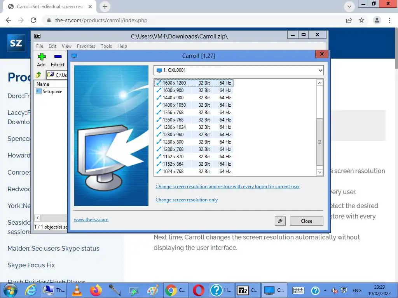Click the wrench settings button in Carroll
The height and width of the screenshot is (298, 398).
tap(280, 221)
